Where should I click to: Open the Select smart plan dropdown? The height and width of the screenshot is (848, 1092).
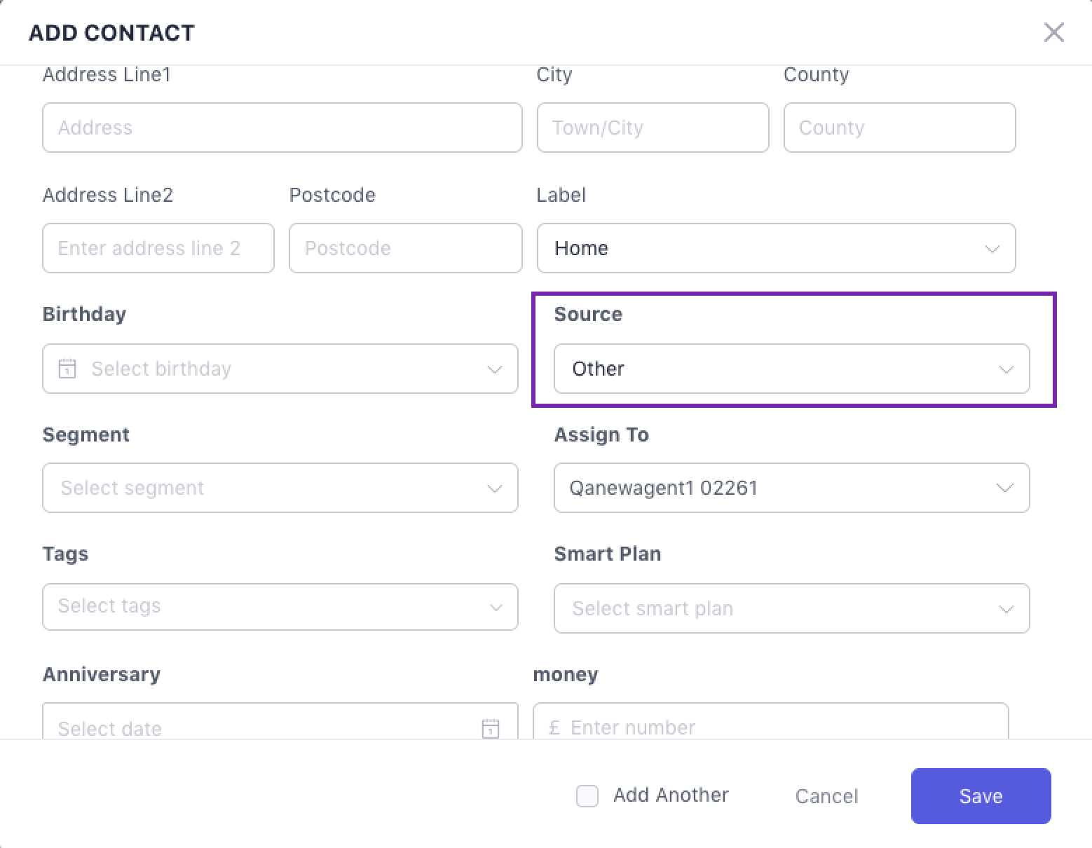tap(791, 608)
